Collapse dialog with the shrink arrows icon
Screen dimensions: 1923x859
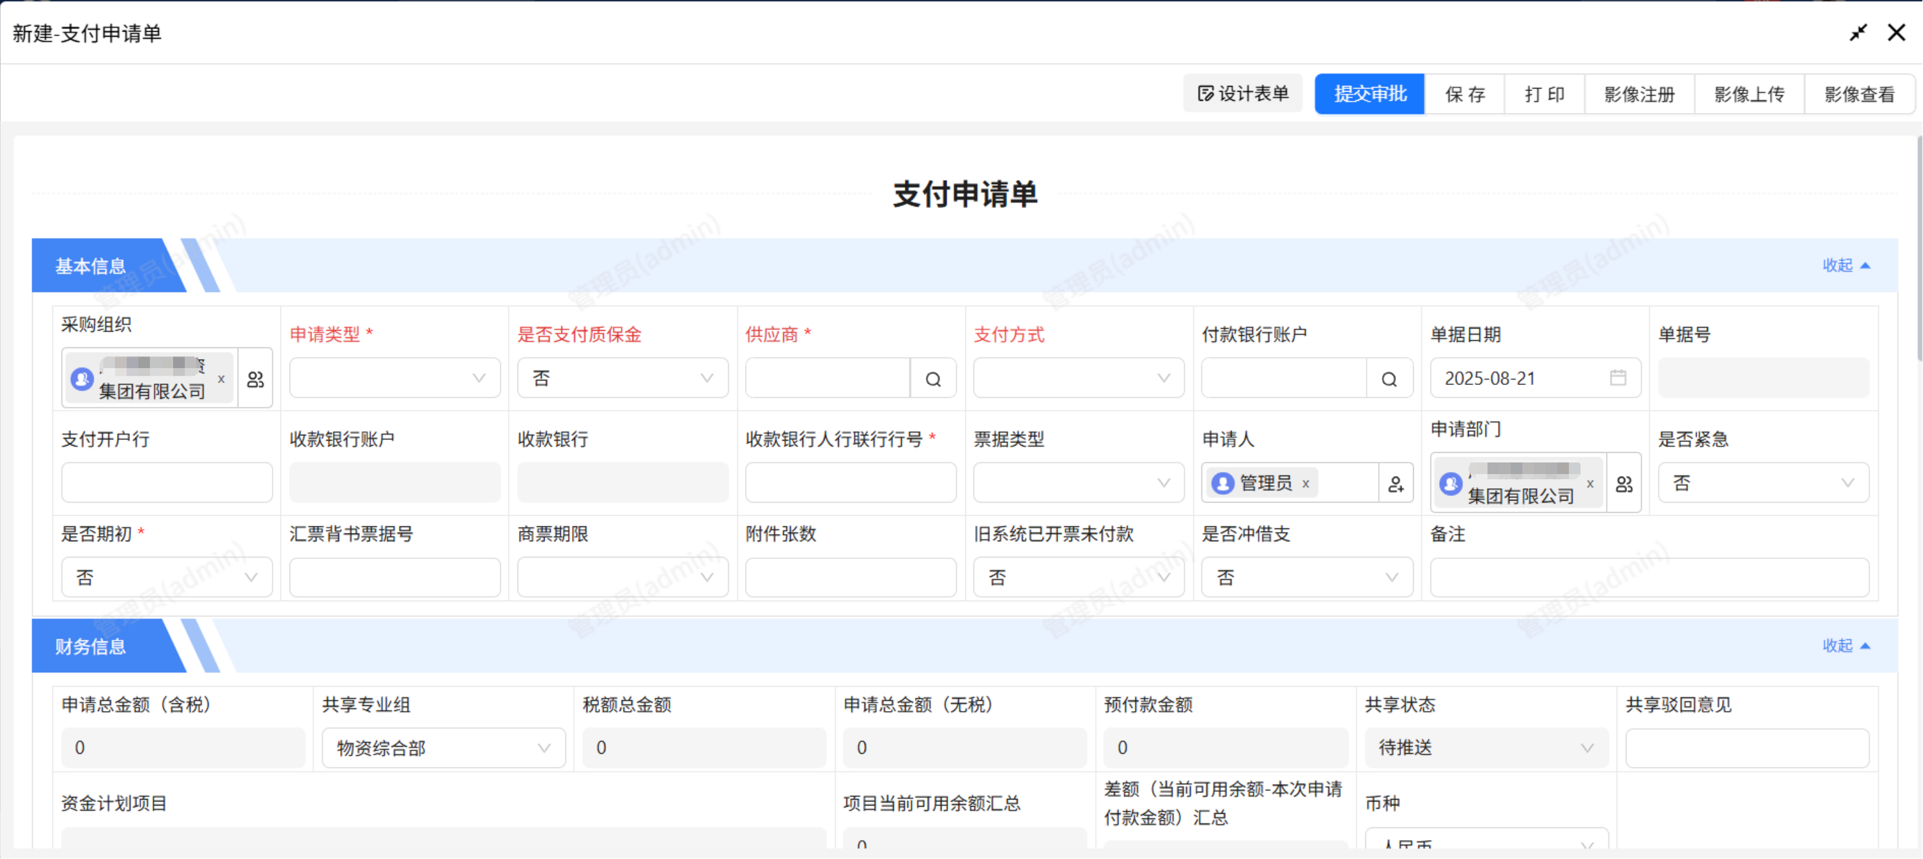point(1858,33)
